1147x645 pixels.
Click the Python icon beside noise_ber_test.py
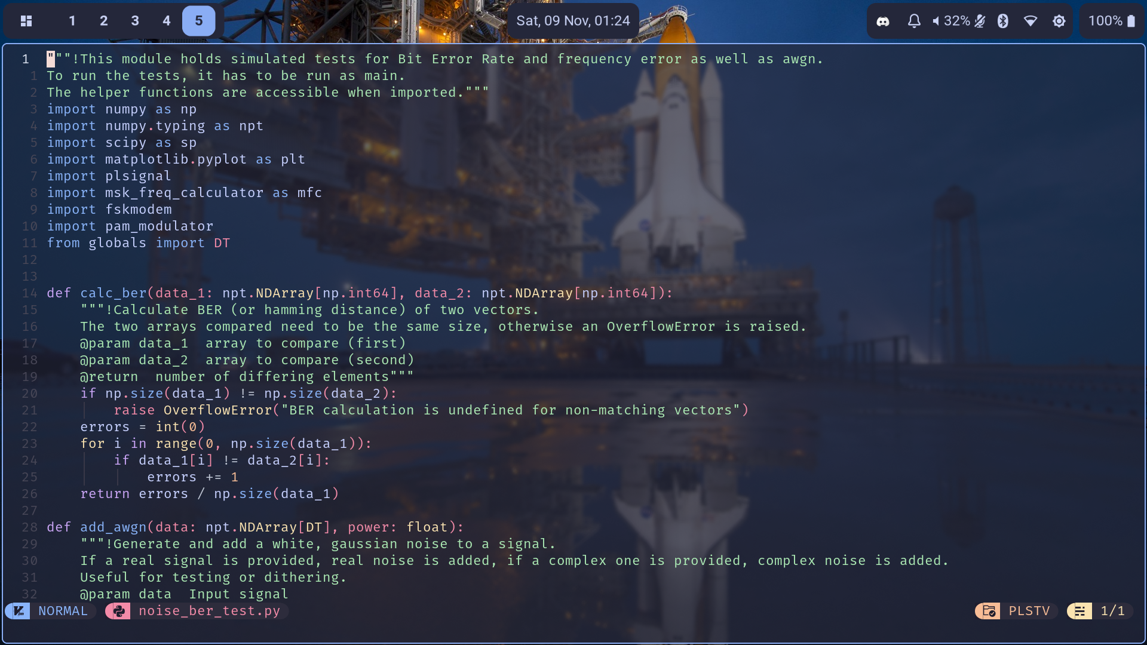click(118, 611)
